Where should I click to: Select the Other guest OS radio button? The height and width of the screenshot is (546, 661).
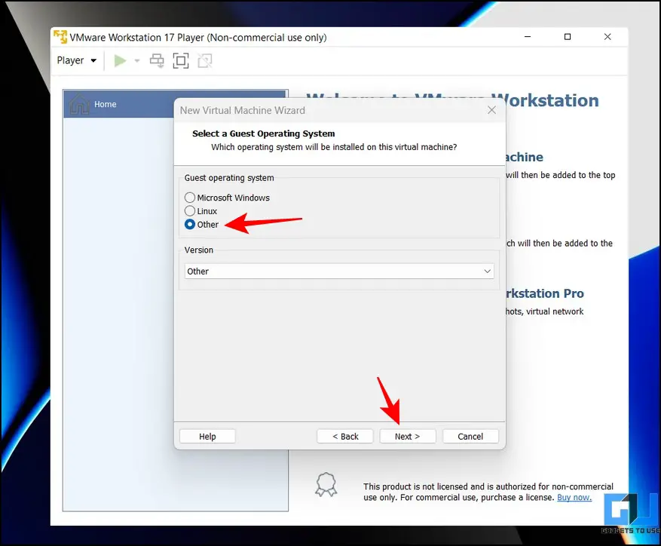point(190,225)
